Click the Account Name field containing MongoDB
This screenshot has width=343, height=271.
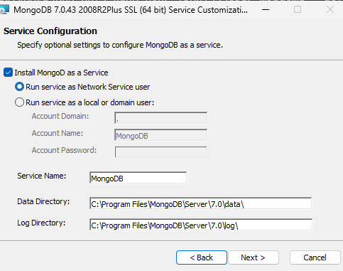coord(161,135)
